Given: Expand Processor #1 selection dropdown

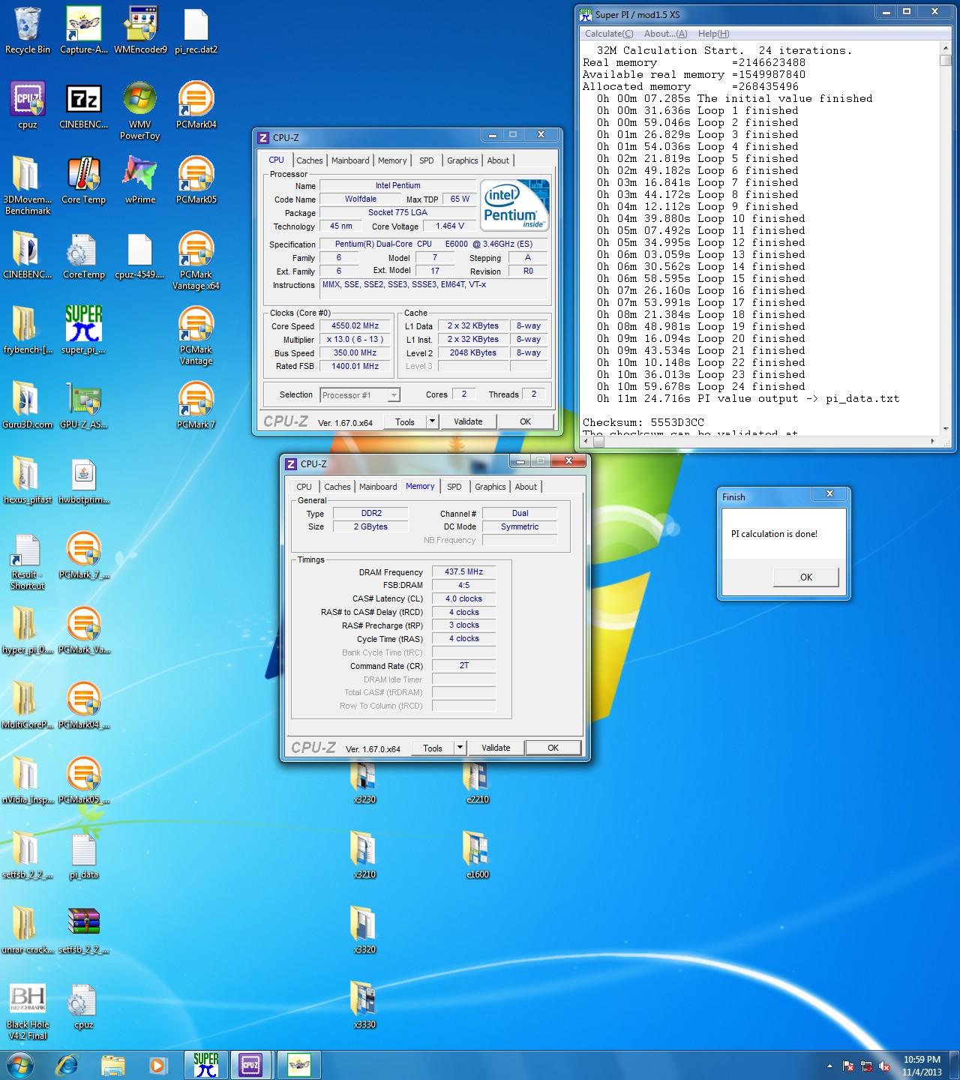Looking at the screenshot, I should (x=394, y=395).
